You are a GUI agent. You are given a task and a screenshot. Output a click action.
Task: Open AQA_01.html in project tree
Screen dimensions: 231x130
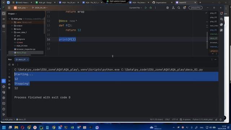pos(22,46)
